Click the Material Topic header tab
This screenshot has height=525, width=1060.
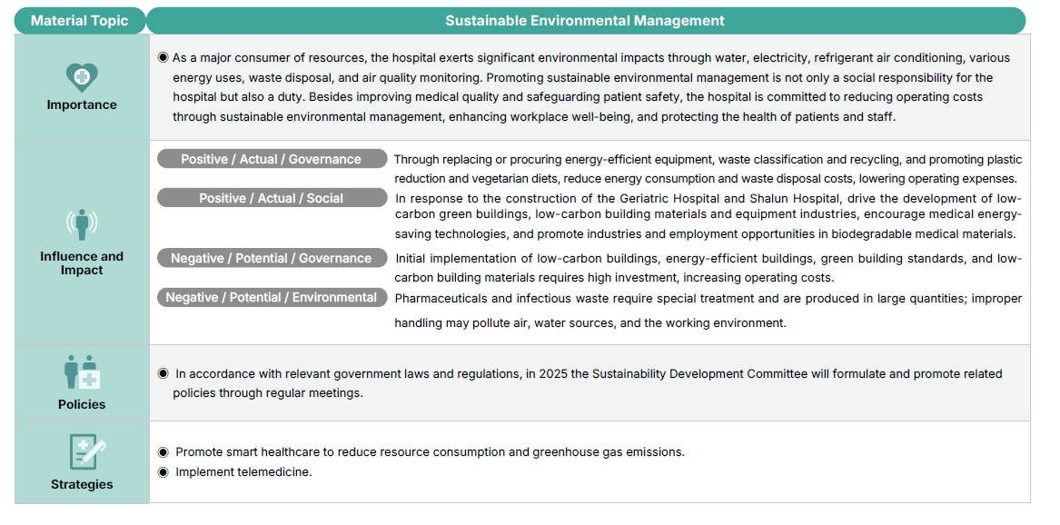pyautogui.click(x=80, y=20)
